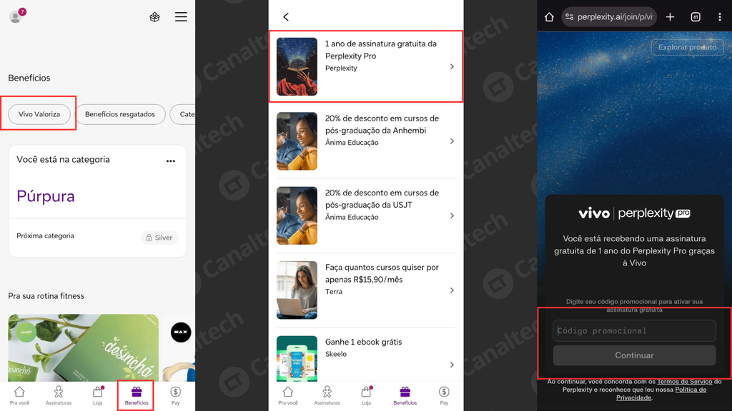Open Pra você tab in left screen

[19, 395]
